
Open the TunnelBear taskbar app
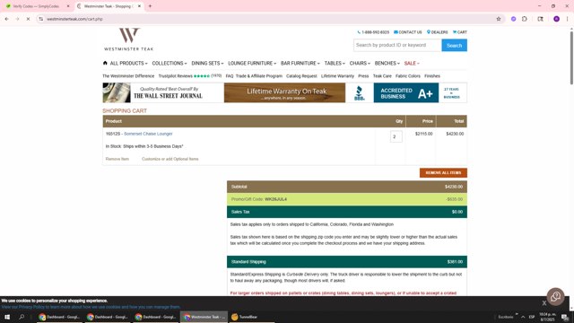(250, 317)
